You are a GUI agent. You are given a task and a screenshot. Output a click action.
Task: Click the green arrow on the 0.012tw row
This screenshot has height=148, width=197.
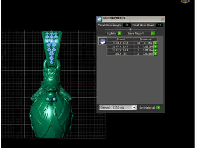pos(155,46)
